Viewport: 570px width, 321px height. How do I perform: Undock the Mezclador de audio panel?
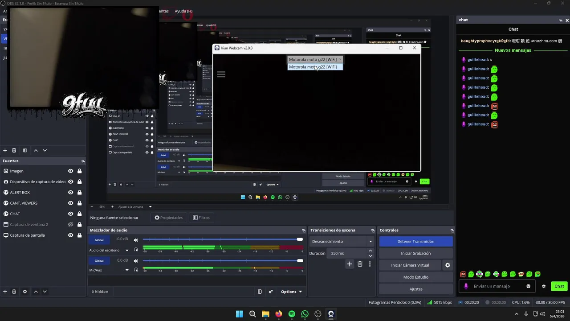pos(304,230)
